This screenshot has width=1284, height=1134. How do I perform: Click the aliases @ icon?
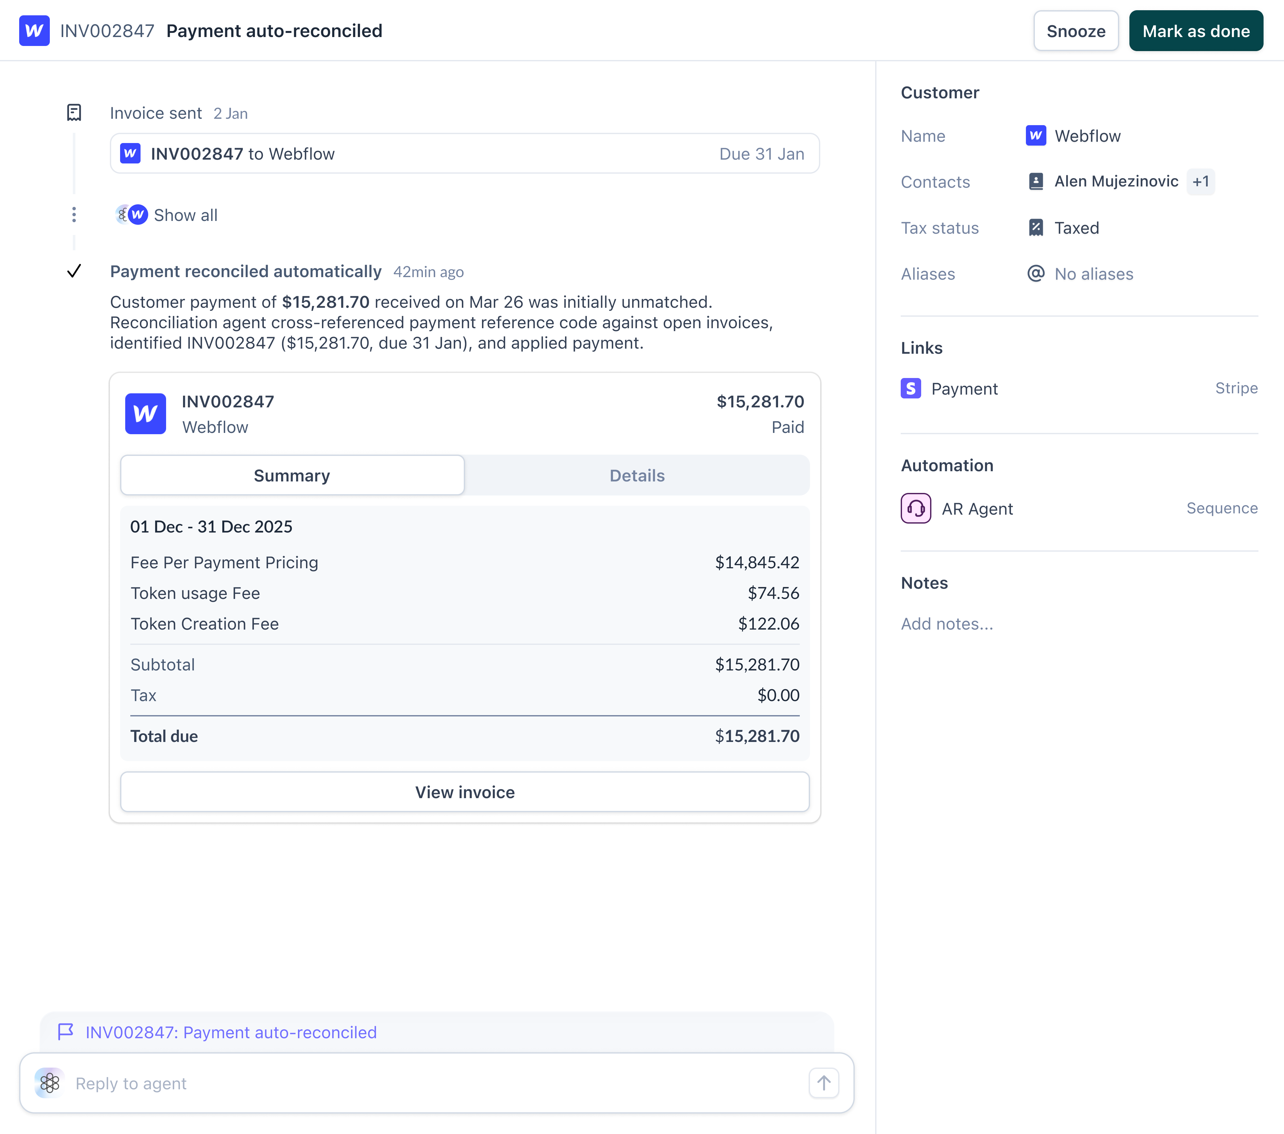[x=1036, y=274]
